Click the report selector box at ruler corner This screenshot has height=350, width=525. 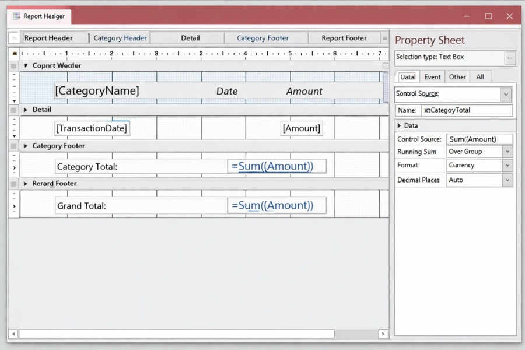(x=14, y=53)
